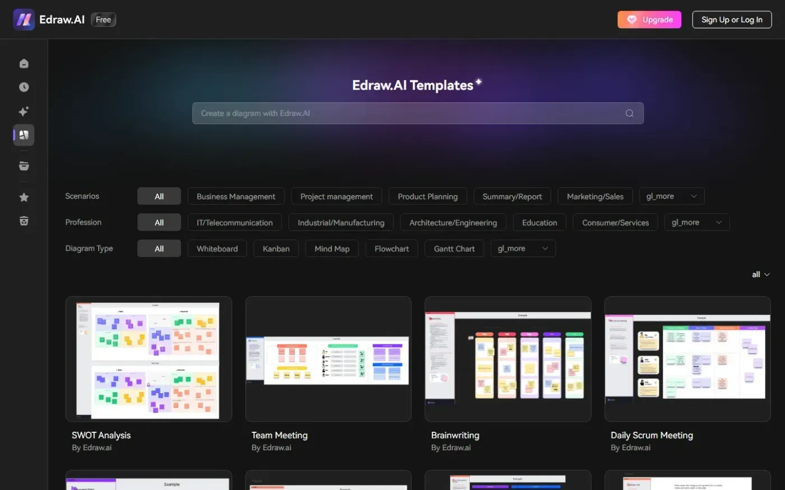Click the Edraw.AI Templates heading

click(413, 85)
